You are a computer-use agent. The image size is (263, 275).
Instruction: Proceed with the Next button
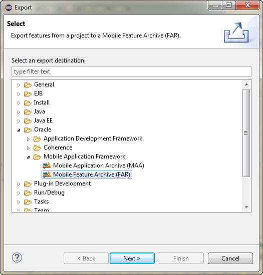click(x=132, y=258)
